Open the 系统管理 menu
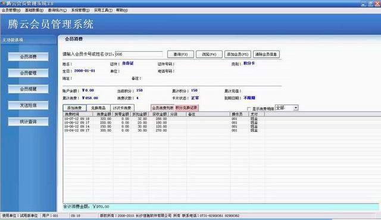Viewport: 381px width, 220px height. tap(80, 10)
